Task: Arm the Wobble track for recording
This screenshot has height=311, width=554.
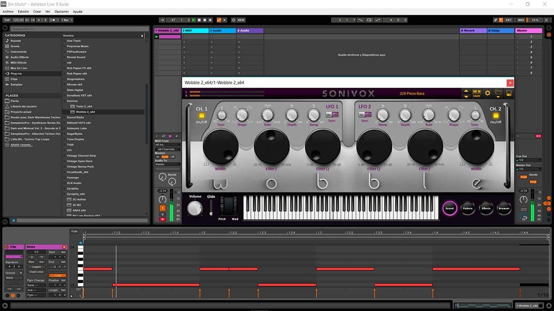Action: pos(163,219)
